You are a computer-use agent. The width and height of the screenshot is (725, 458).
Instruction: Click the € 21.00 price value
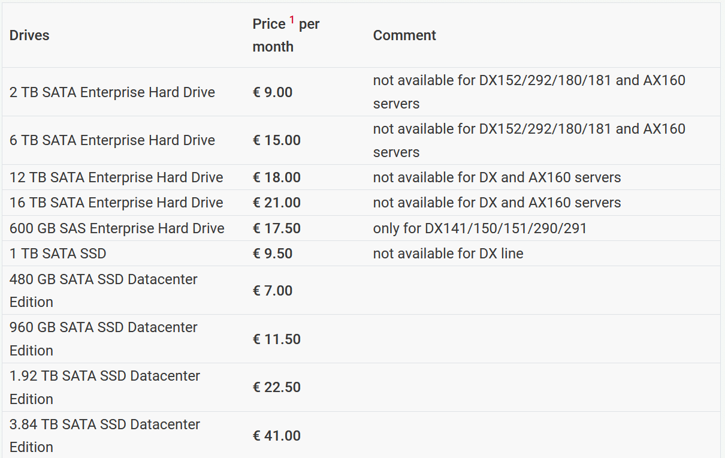(x=277, y=203)
